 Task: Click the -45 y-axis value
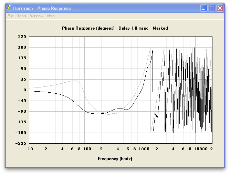click(x=22, y=101)
